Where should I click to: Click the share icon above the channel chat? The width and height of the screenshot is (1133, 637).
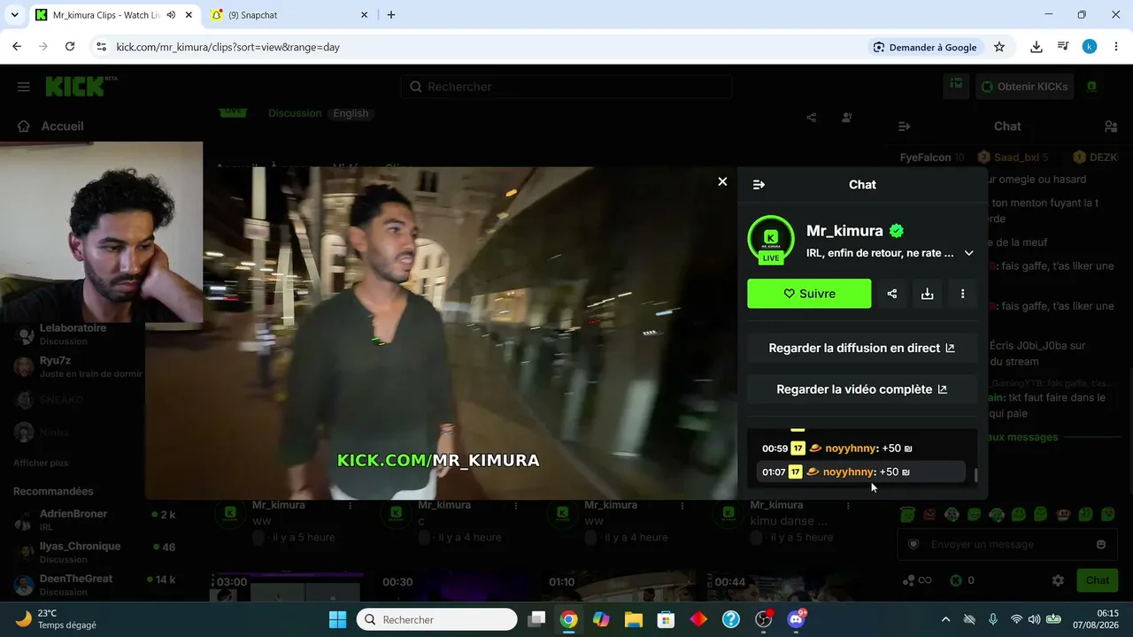(812, 118)
